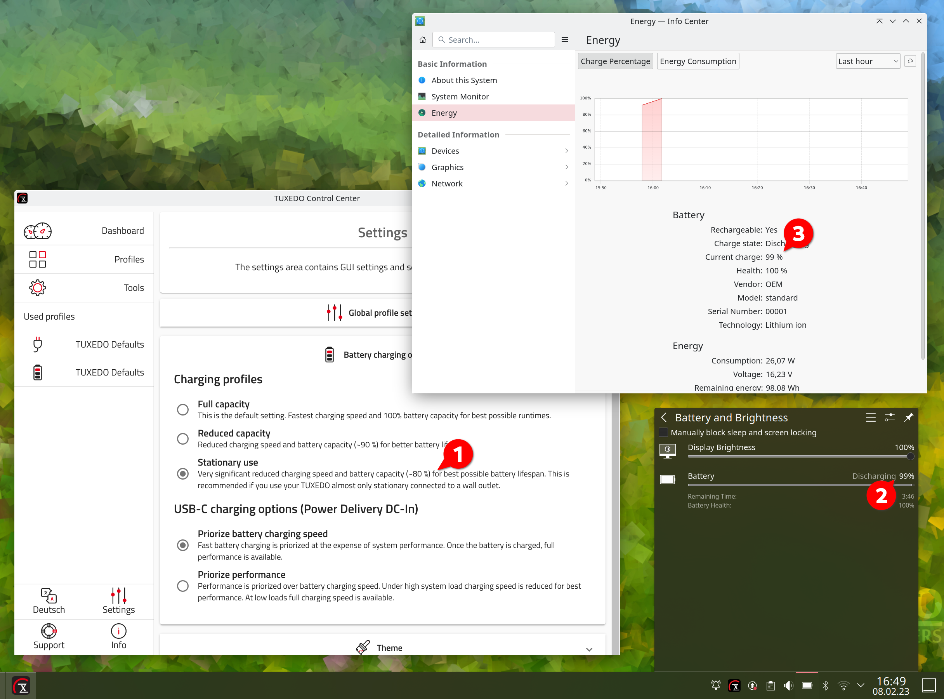Open the Tools gear icon
This screenshot has height=699, width=944.
(37, 288)
